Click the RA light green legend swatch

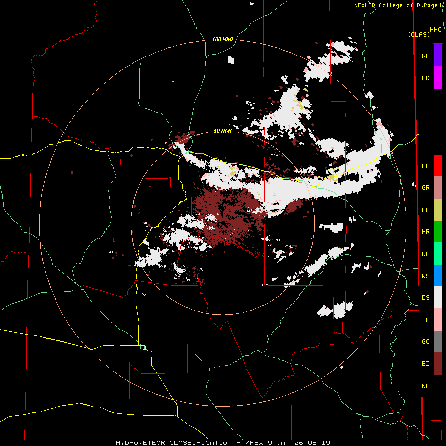tap(438, 254)
